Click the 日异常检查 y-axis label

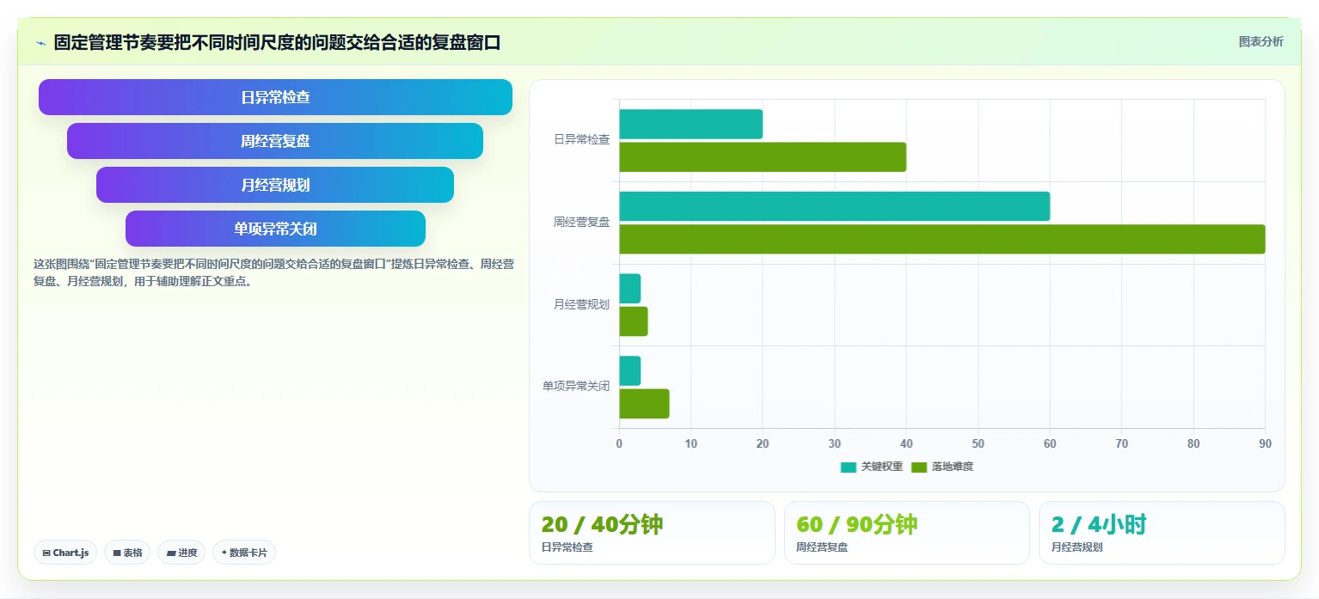click(581, 139)
